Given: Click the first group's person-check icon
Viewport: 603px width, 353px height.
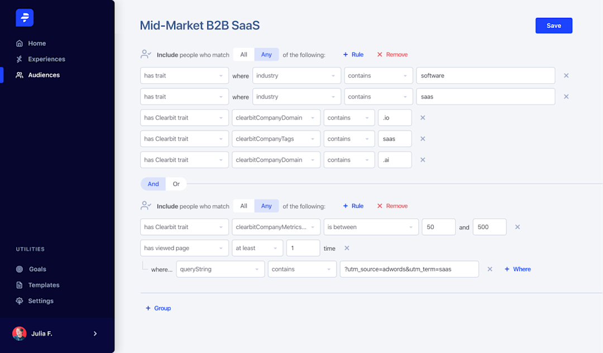Looking at the screenshot, I should coord(146,54).
